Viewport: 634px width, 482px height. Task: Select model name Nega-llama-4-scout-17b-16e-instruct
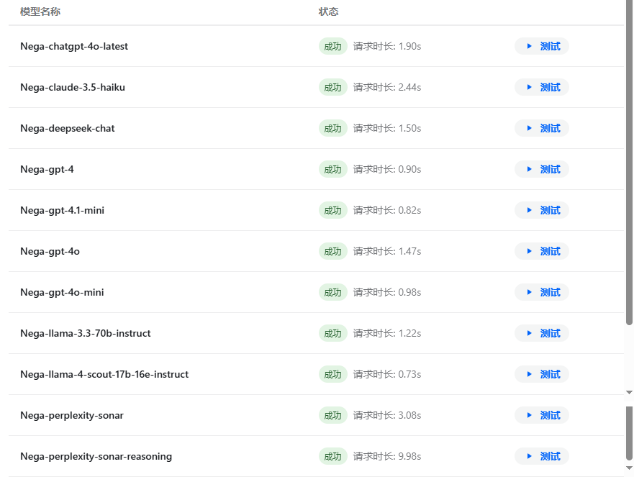[x=104, y=374]
